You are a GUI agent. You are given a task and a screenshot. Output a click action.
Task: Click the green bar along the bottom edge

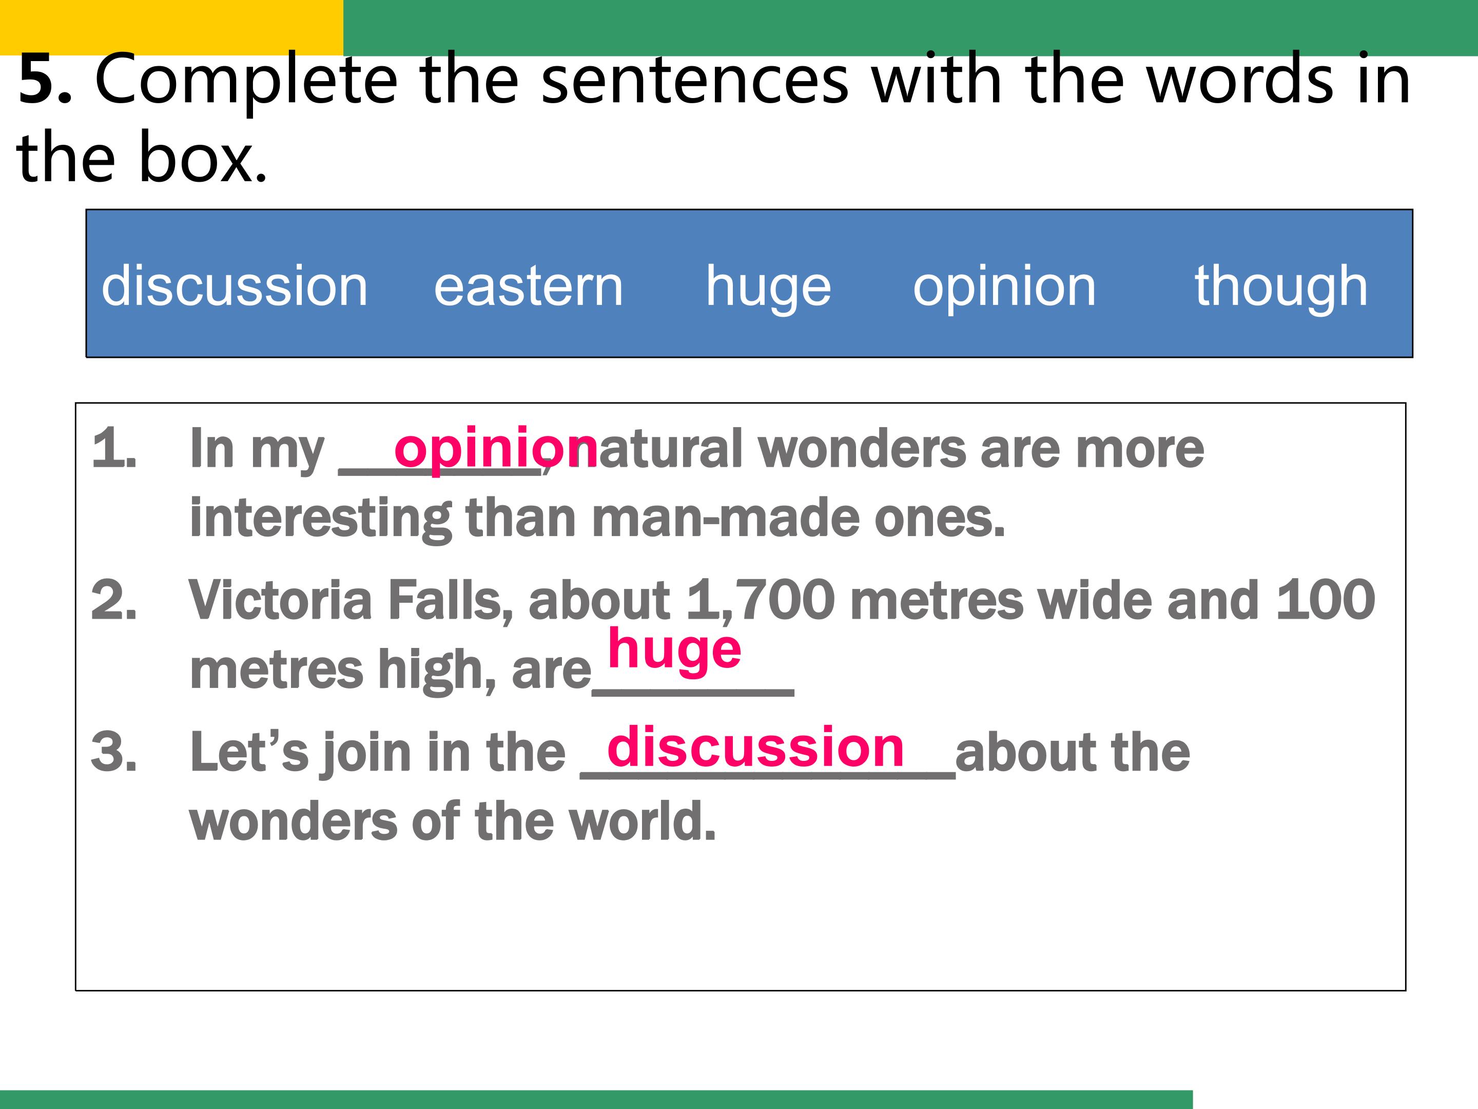click(595, 1099)
